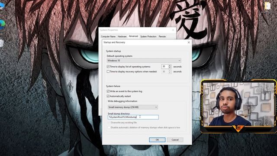Close the System Properties window
The width and height of the screenshot is (277, 156).
click(173, 30)
